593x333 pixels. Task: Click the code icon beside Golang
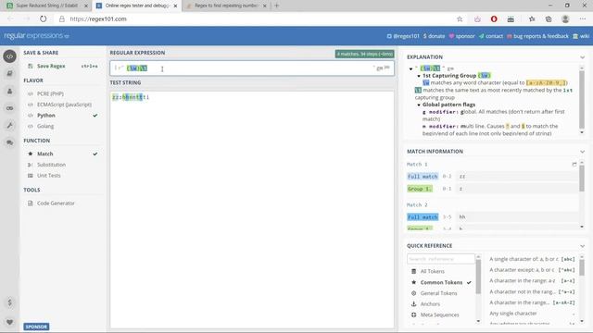coord(31,126)
